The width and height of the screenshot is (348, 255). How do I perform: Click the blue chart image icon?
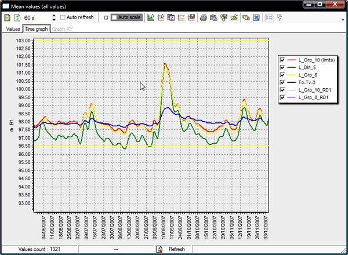(x=256, y=17)
